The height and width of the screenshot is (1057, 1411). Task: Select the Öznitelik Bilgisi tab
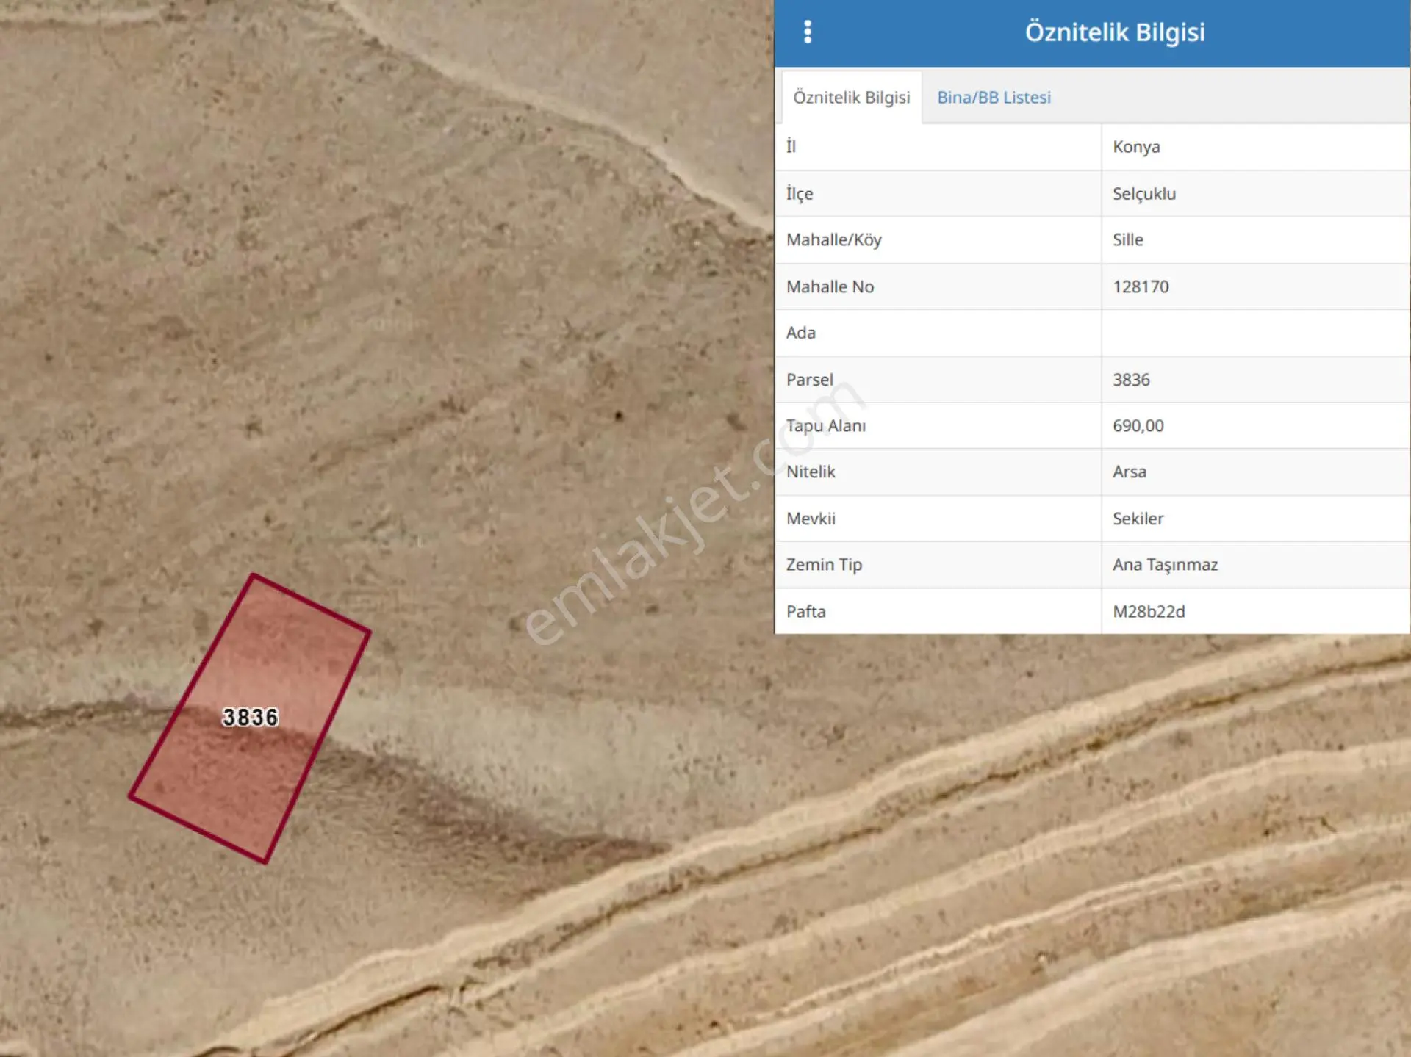[x=851, y=98]
